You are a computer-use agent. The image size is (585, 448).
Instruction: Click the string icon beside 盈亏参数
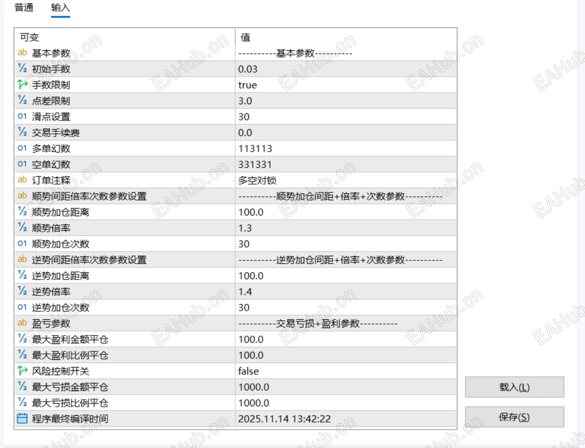click(x=22, y=323)
